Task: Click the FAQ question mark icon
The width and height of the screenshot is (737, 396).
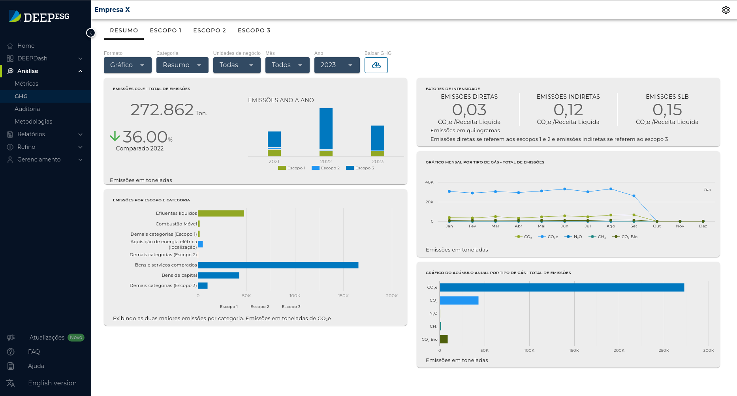Action: [x=11, y=352]
